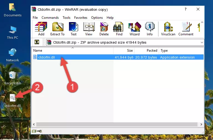Sort by the Packed column header

[147, 51]
